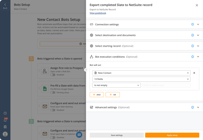Image resolution: width=203 pixels, height=140 pixels.
Task: Click the 'Bot will act' label
Action: click(95, 65)
